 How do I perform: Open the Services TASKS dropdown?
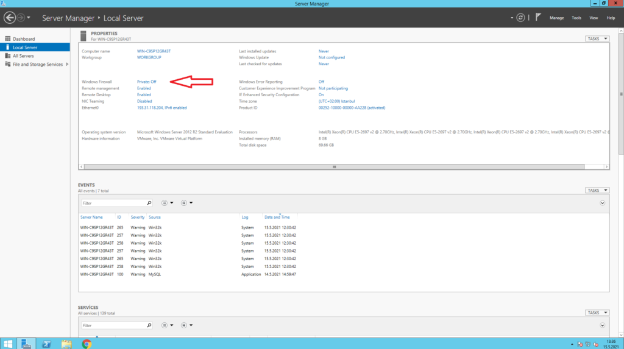597,313
